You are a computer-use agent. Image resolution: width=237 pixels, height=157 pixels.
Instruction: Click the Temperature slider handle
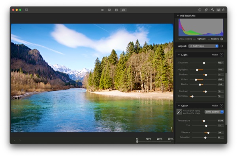point(204,121)
